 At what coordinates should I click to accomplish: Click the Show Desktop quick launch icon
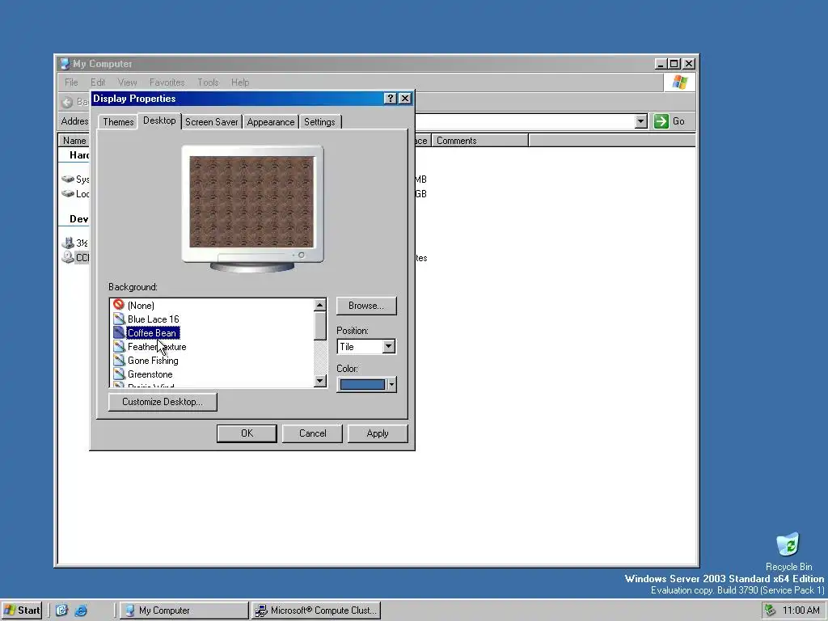61,610
